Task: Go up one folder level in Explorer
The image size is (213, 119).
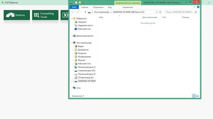Action: [85, 12]
